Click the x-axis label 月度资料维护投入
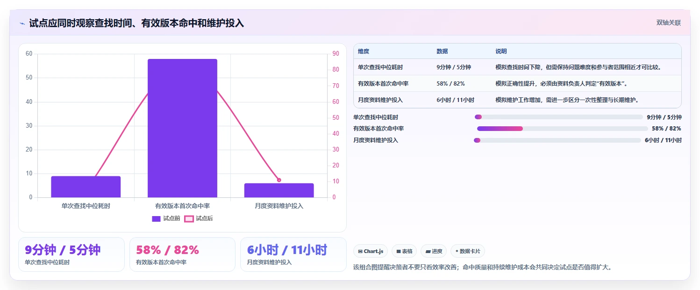The height and width of the screenshot is (290, 700). tap(279, 206)
